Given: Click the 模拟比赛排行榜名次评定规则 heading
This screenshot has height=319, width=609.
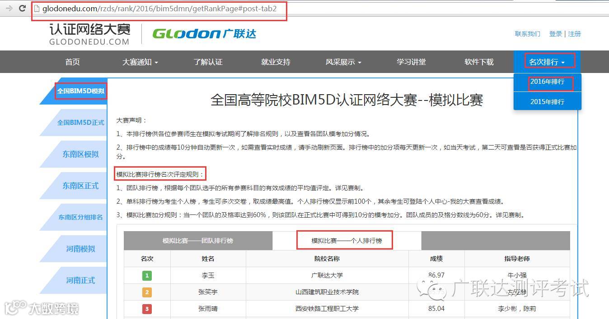Looking at the screenshot, I should [x=160, y=174].
